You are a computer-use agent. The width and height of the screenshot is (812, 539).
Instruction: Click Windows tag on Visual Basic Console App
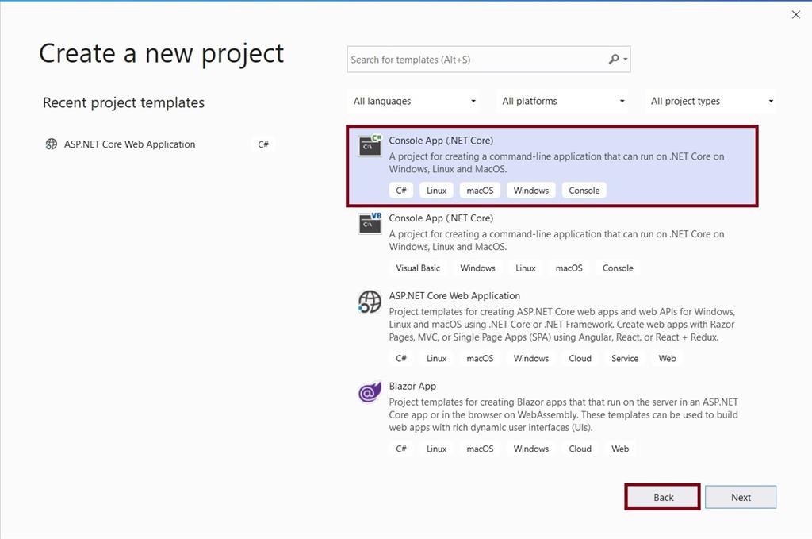[477, 268]
